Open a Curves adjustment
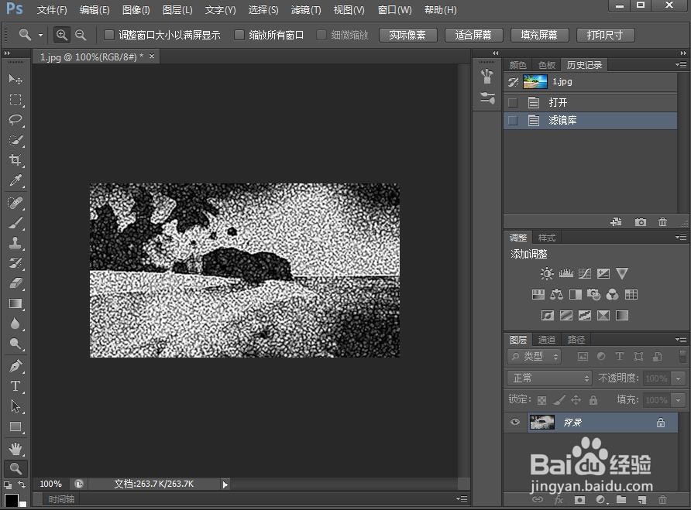The image size is (691, 510). pos(584,273)
